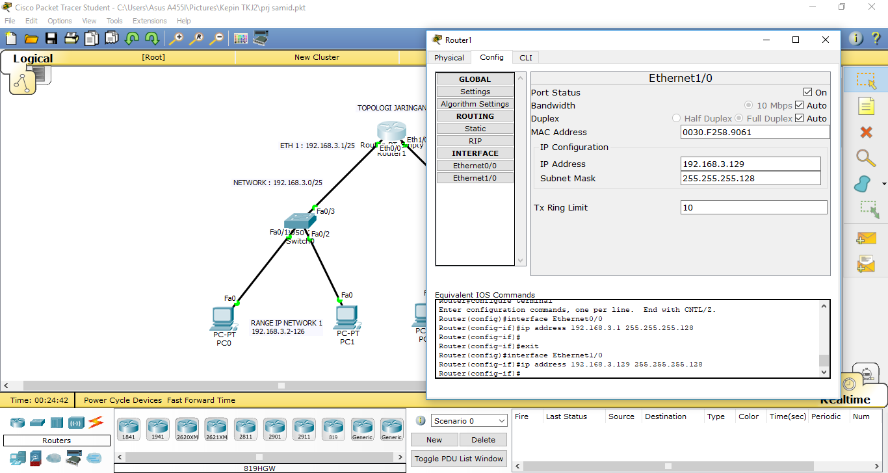The width and height of the screenshot is (888, 473).
Task: Click the Copy toolbar icon
Action: tap(92, 38)
